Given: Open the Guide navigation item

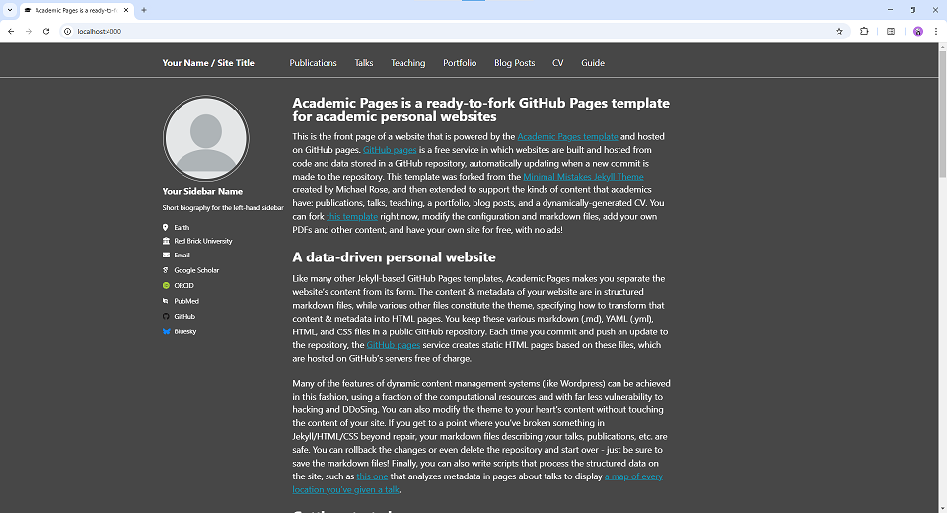Looking at the screenshot, I should 593,63.
